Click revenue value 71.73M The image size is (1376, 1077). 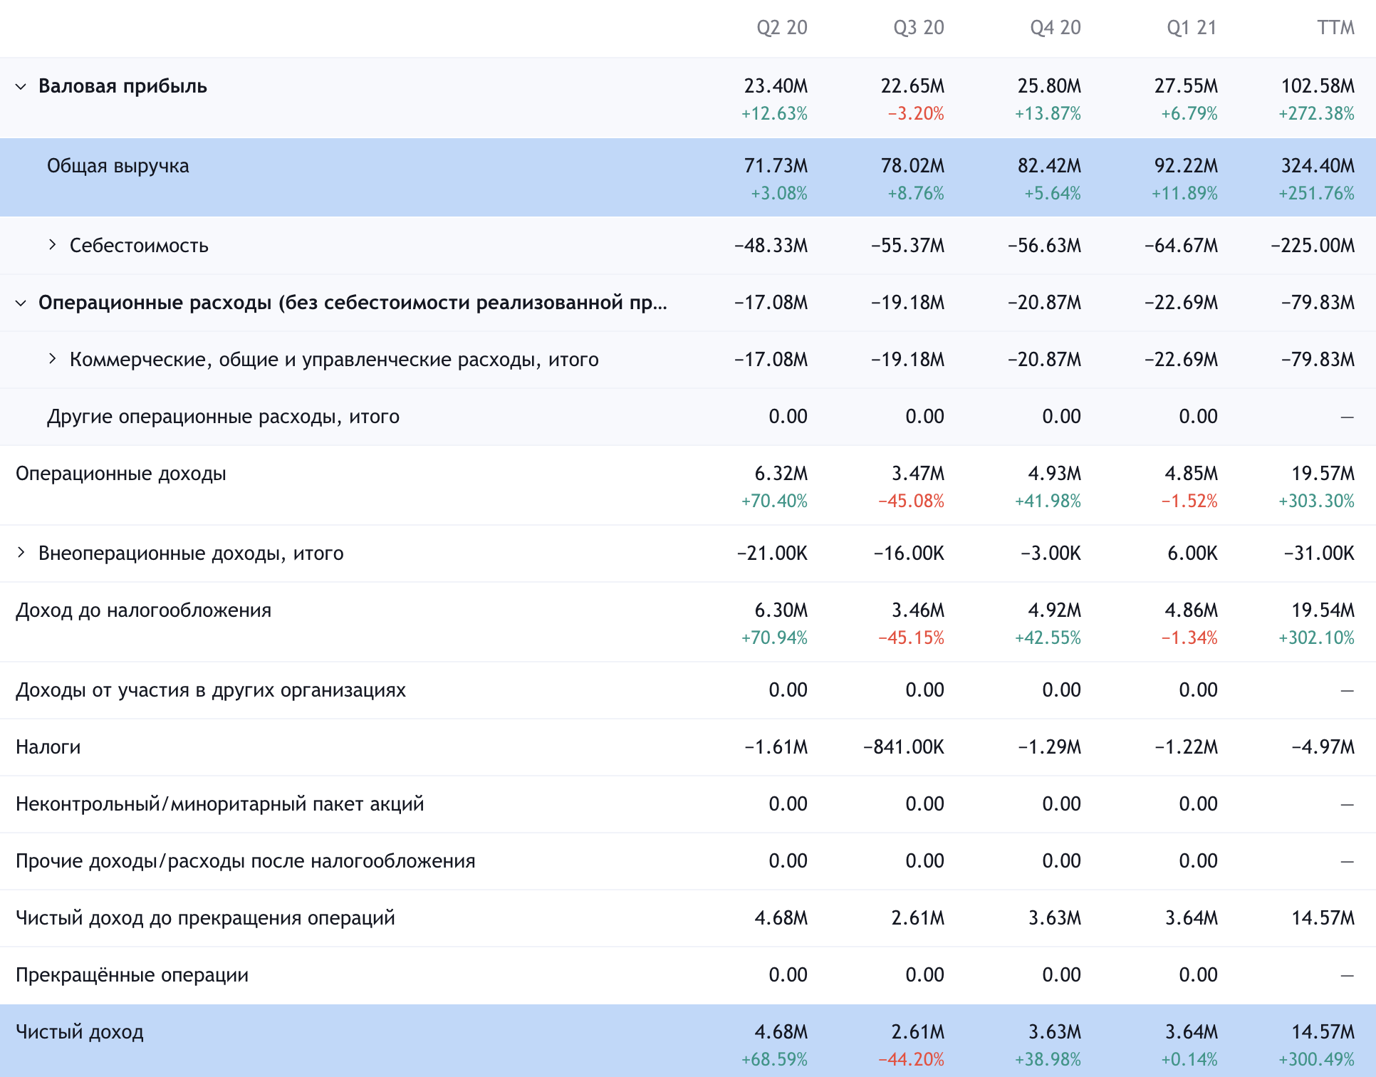(776, 166)
